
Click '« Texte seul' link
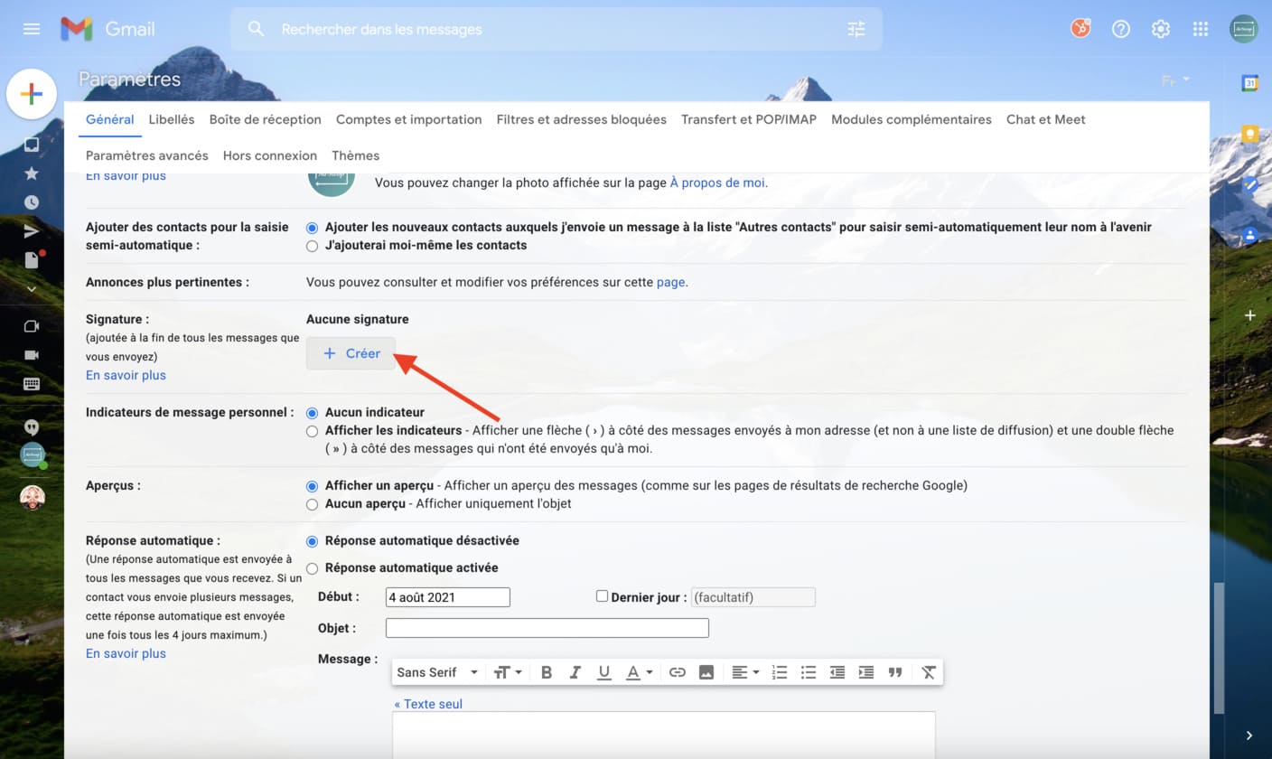428,704
